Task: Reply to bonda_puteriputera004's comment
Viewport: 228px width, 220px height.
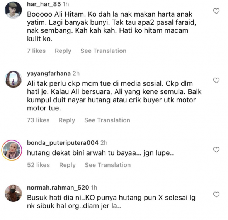Action: tap(67, 165)
